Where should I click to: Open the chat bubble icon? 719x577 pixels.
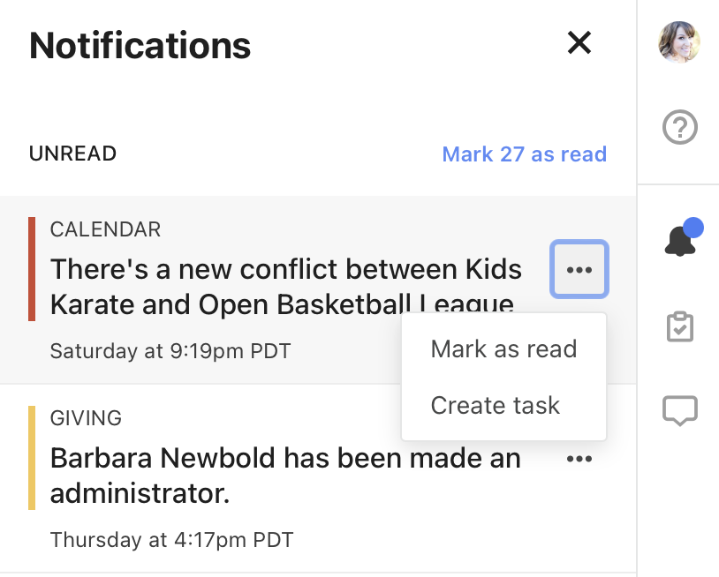click(679, 410)
